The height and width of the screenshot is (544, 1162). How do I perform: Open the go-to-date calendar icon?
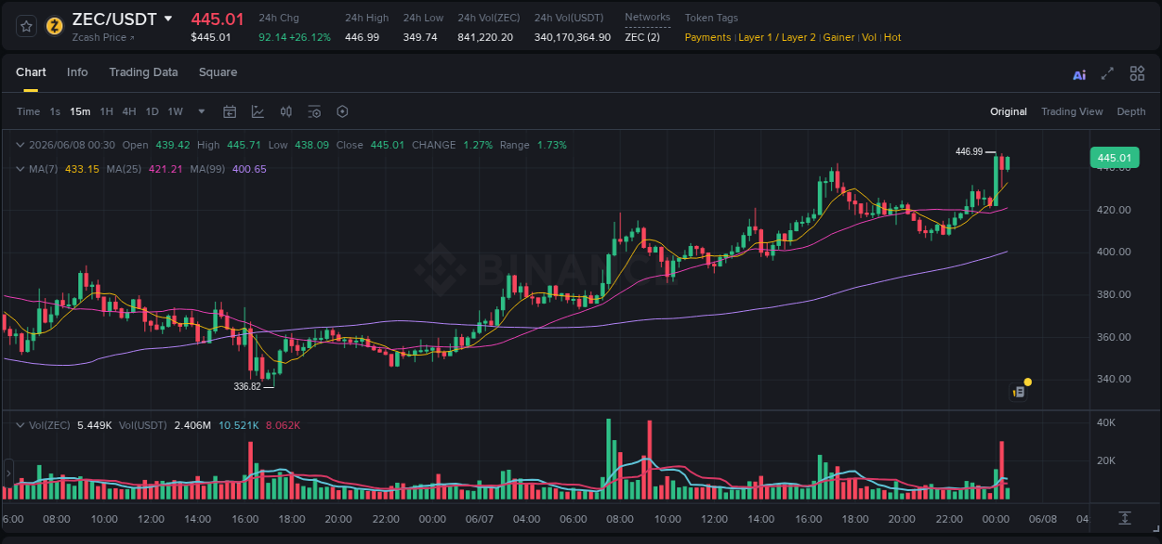click(x=230, y=111)
